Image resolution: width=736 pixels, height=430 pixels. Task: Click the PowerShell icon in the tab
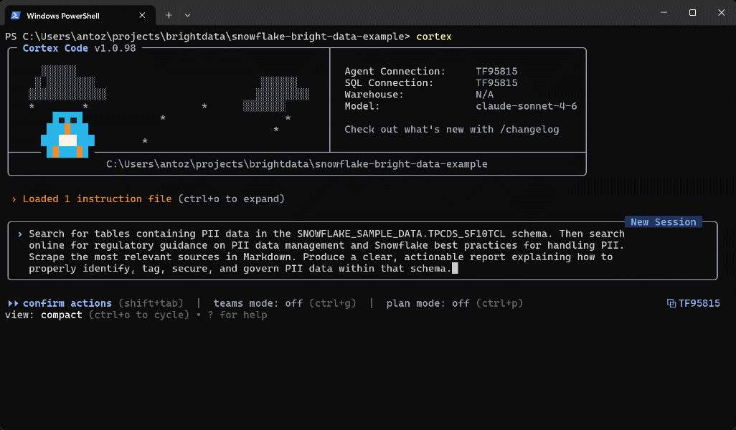16,16
